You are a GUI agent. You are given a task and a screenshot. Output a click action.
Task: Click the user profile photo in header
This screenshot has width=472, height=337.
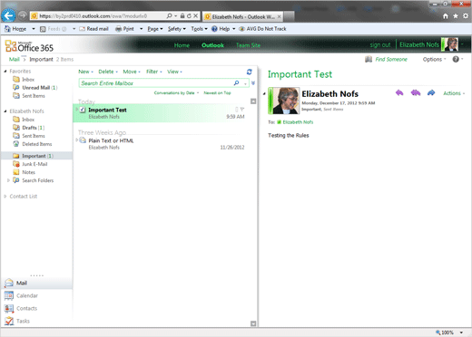coord(451,44)
